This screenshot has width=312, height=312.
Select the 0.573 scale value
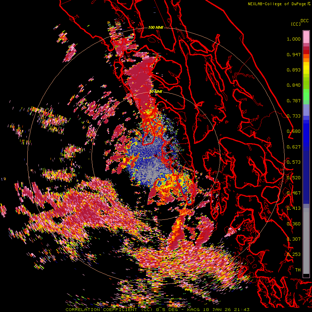pyautogui.click(x=294, y=162)
